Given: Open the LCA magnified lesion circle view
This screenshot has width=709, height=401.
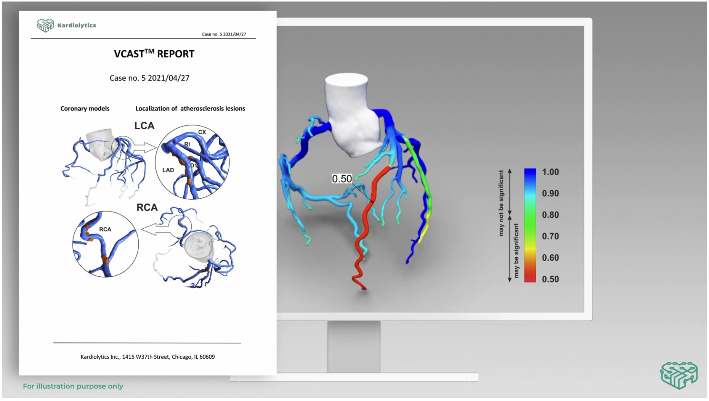Looking at the screenshot, I should point(192,162).
